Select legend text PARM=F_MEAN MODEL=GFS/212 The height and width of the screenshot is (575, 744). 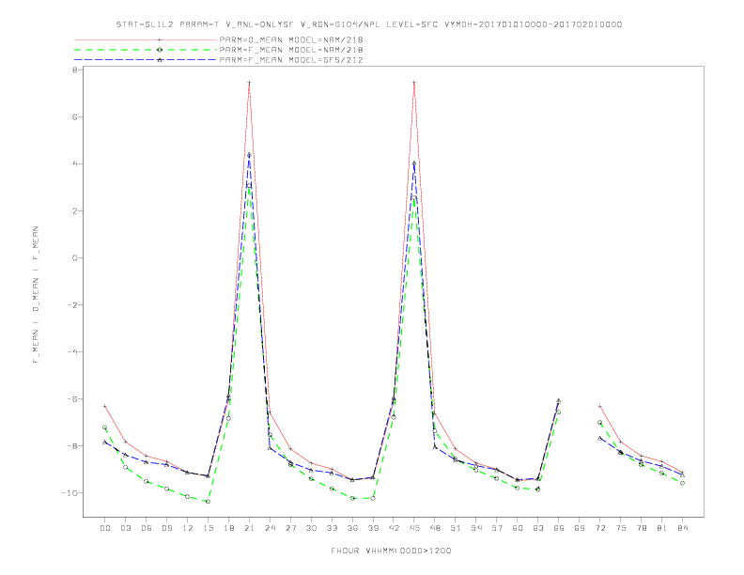[291, 60]
